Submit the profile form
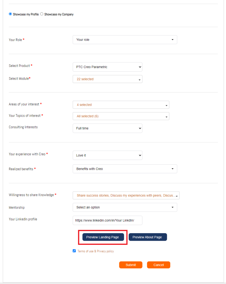The image size is (226, 284). (x=131, y=265)
